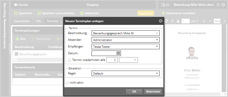
Task: Switch to the Datenfelder tab
Action: pyautogui.click(x=22, y=21)
